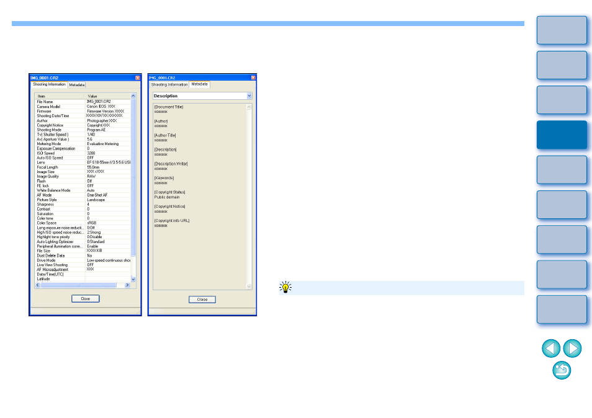Click the vertical scrollbar down arrow in list
592x418 pixels.
pyautogui.click(x=133, y=279)
